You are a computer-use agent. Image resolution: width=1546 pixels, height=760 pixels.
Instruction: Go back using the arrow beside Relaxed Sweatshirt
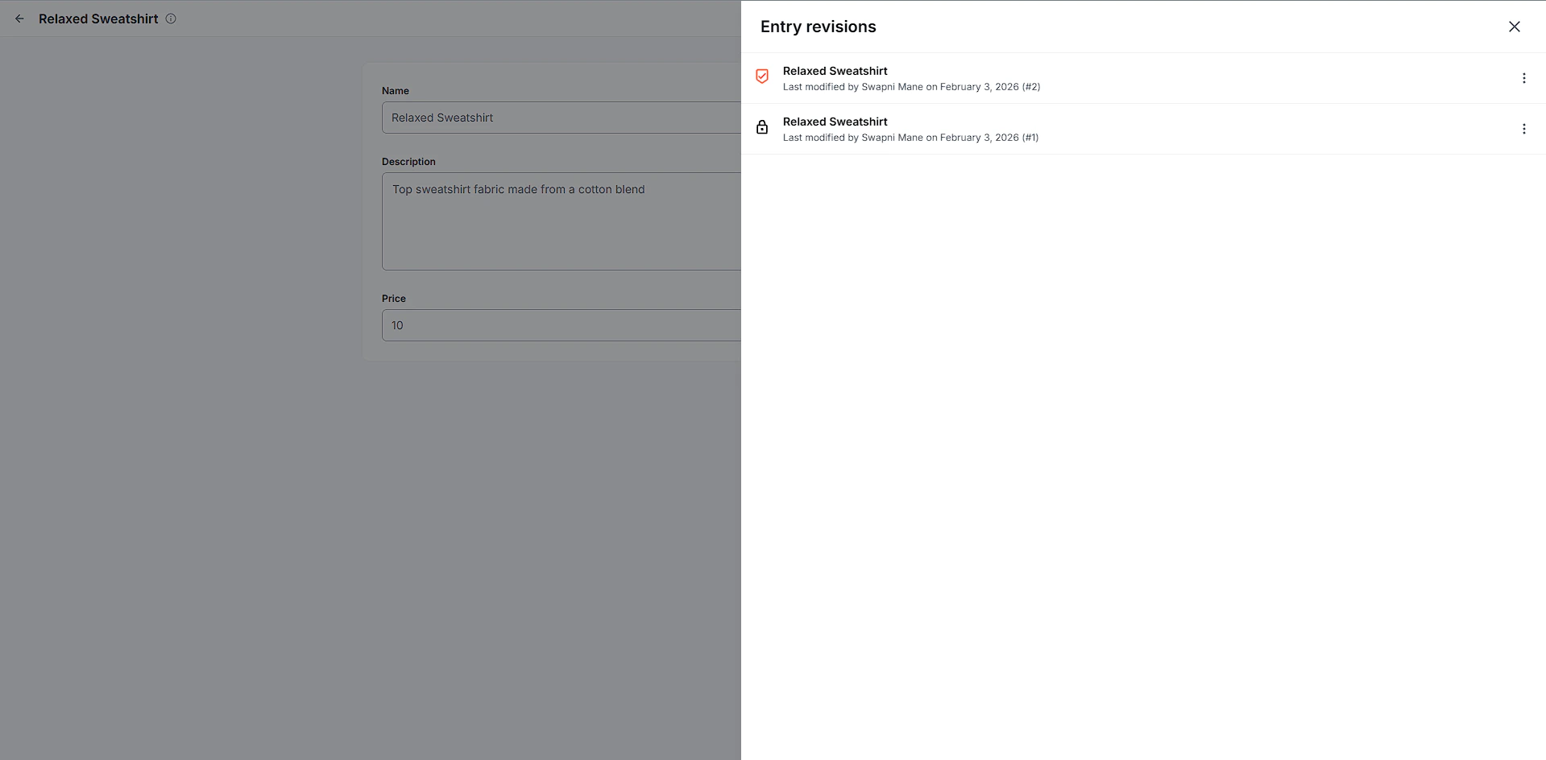(19, 19)
